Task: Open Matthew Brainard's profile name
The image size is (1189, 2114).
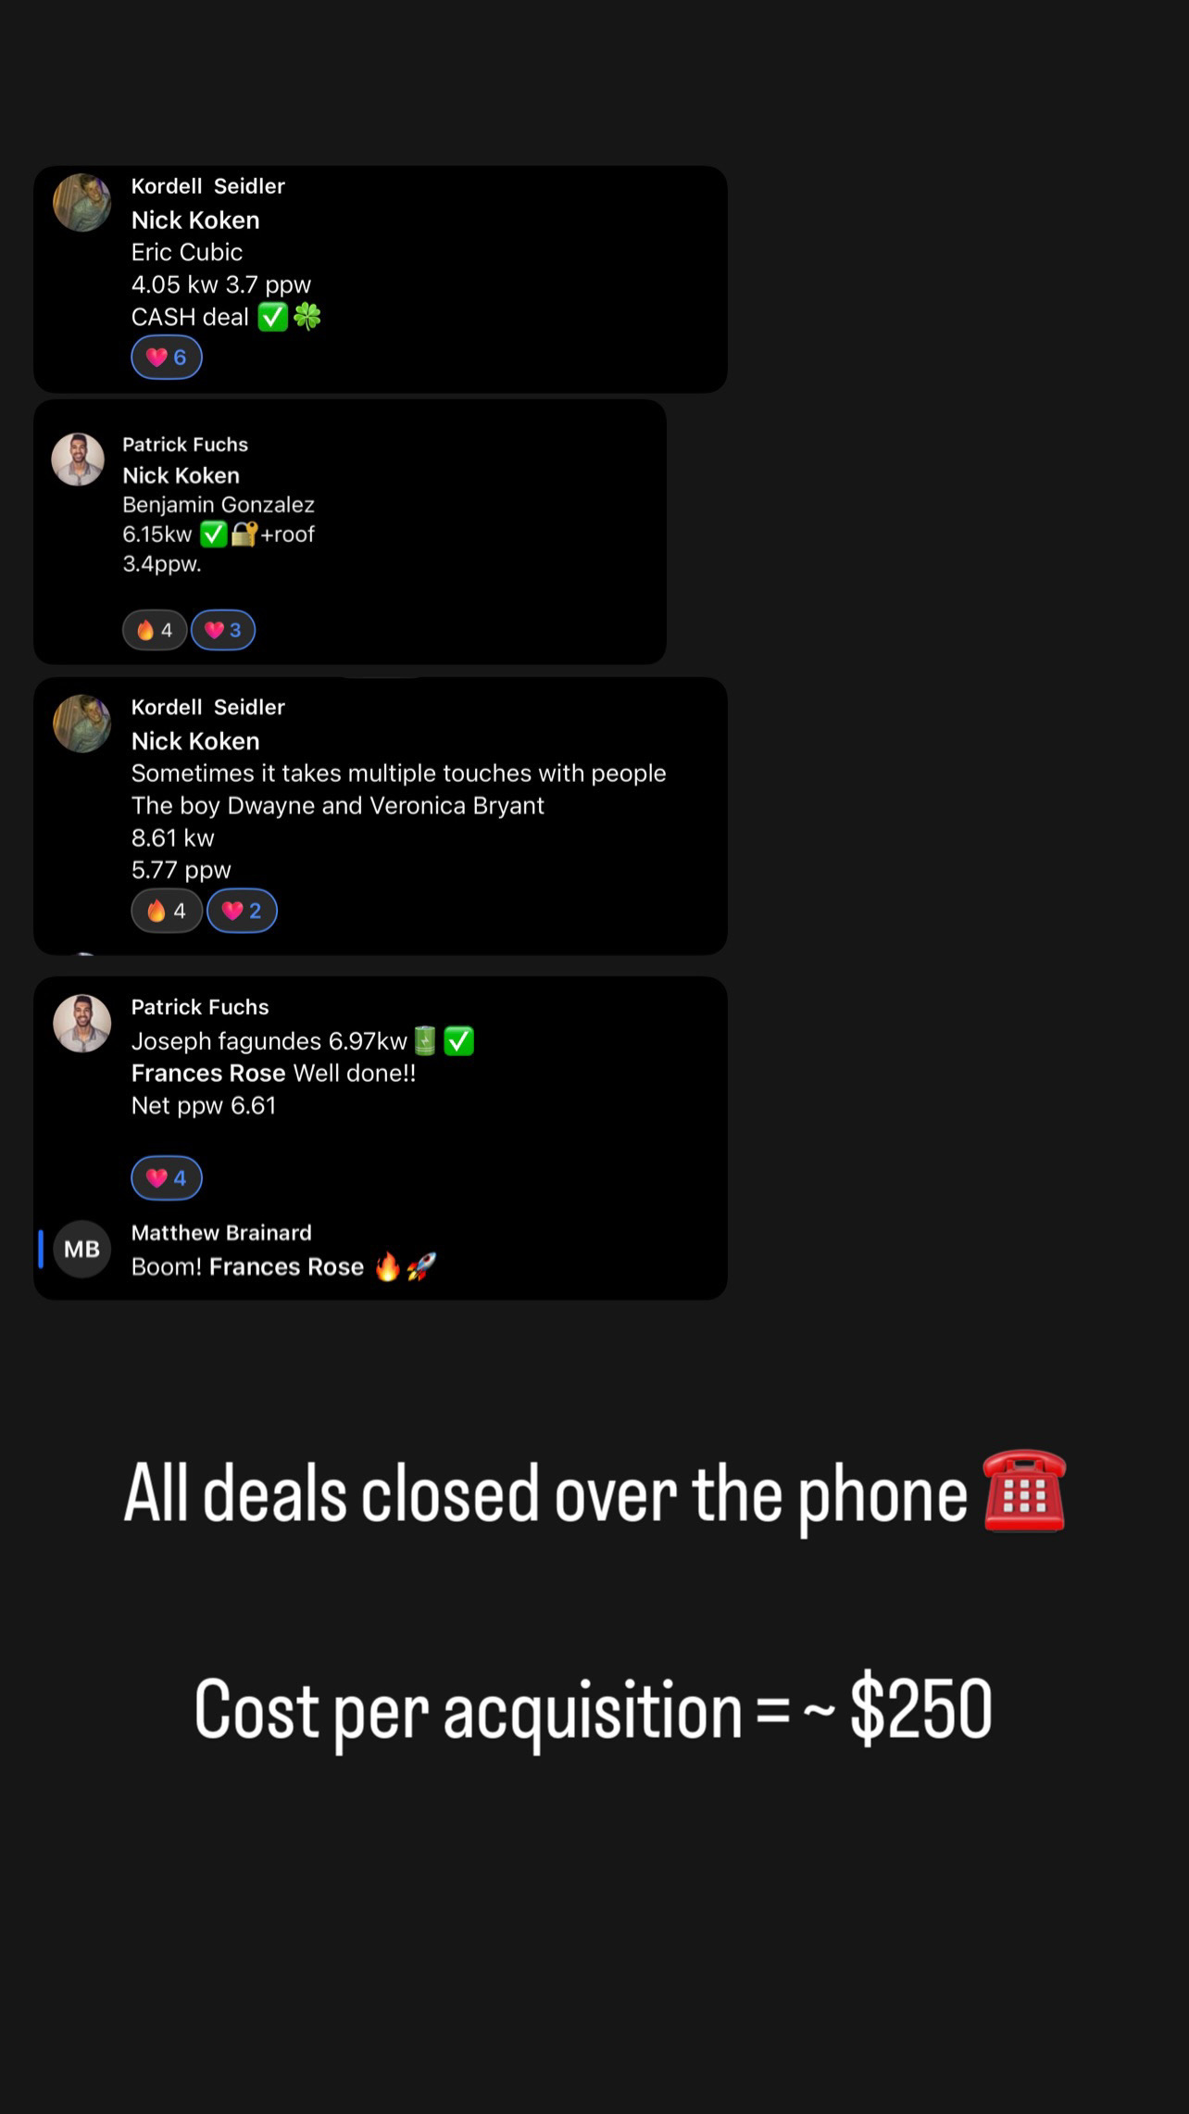Action: [x=221, y=1233]
